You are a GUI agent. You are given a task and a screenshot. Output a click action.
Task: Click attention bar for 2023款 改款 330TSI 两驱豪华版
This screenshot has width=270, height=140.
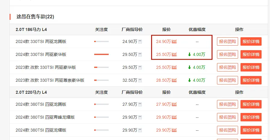click(x=101, y=67)
